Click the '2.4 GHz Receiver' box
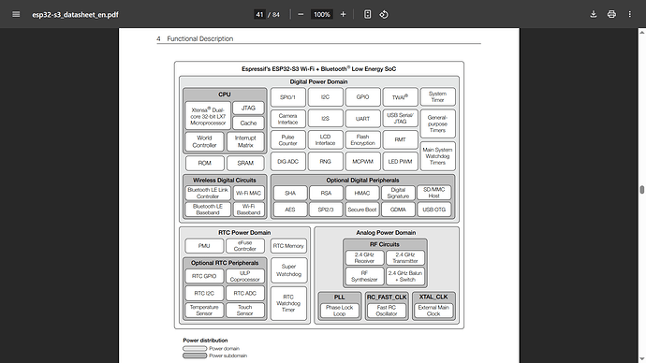646x363 pixels. point(364,257)
